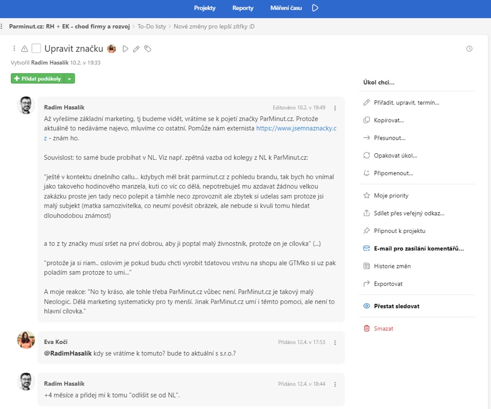
Task: Choose Přiřadit, upravit, termín...
Action: coord(406,103)
